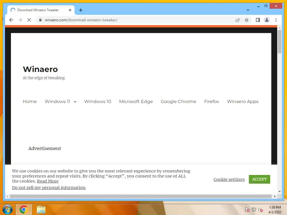
Task: Open the Chrome side panel
Action: pyautogui.click(x=258, y=20)
